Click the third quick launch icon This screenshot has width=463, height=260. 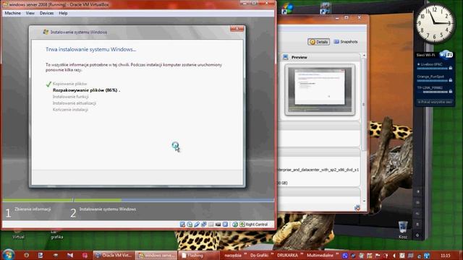(x=56, y=255)
